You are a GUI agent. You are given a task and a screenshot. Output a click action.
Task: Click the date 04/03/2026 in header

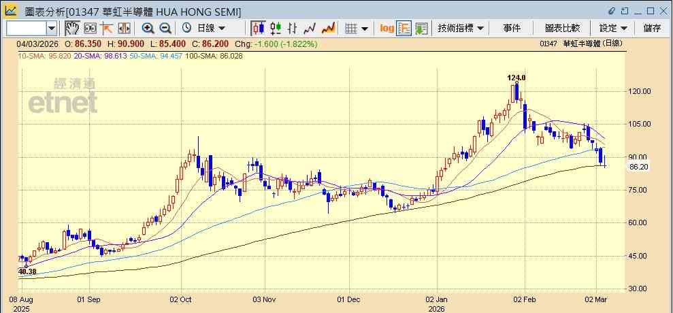click(38, 44)
